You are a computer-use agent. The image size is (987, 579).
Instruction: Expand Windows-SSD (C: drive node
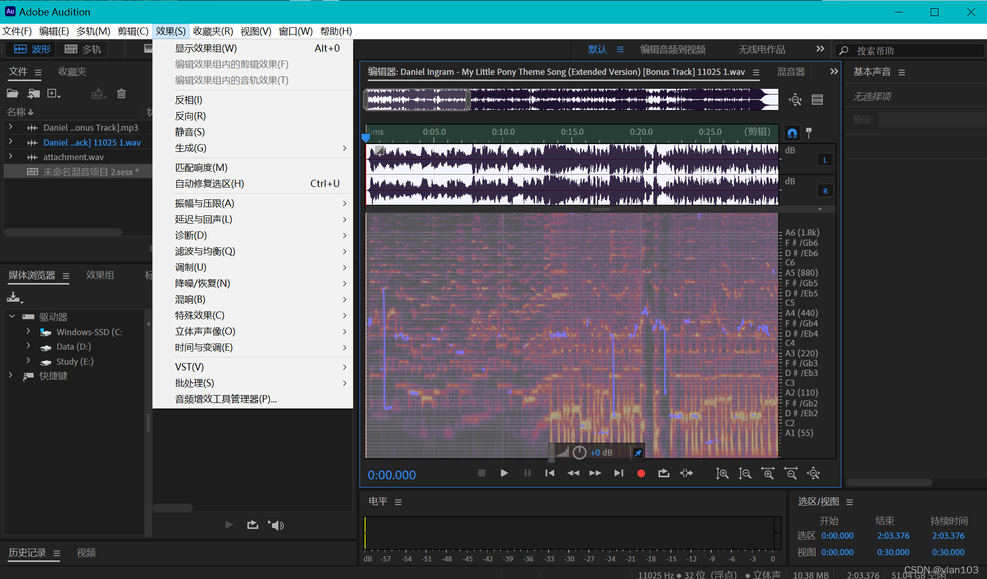[x=28, y=331]
